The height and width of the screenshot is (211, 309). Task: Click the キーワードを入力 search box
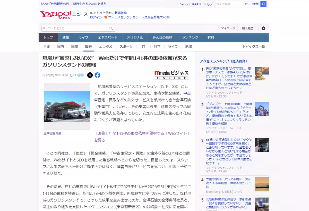[x=74, y=28]
